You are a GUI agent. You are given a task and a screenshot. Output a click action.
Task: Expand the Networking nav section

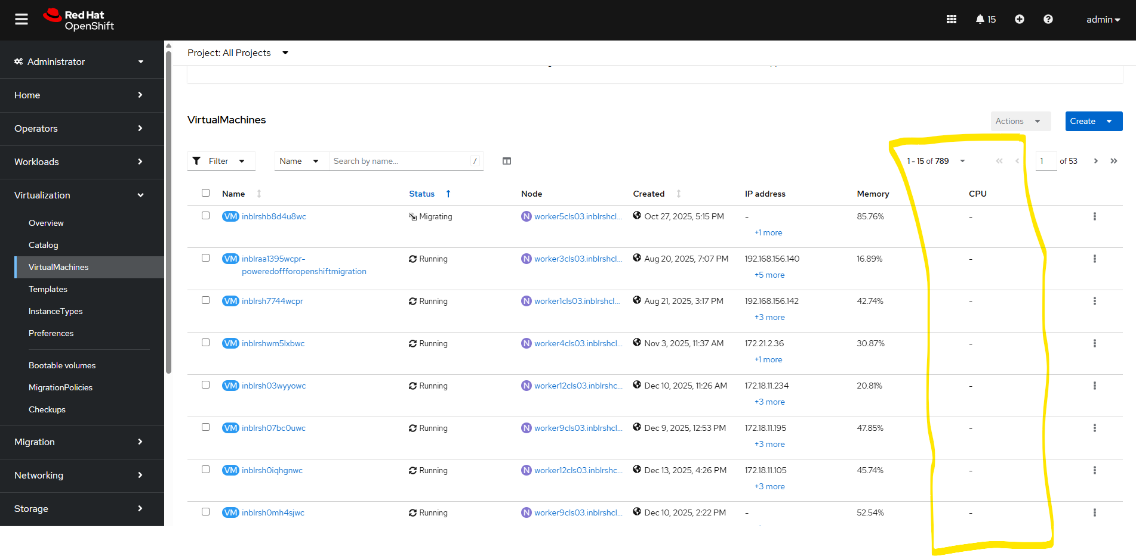coord(82,476)
